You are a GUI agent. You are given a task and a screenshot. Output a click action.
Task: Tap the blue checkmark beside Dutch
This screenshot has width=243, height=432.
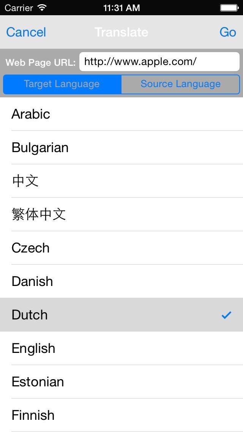[226, 315]
